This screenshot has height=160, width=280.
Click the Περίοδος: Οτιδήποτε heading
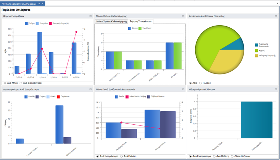pyautogui.click(x=16, y=10)
